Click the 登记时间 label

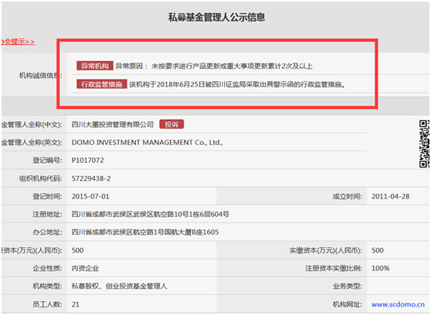click(x=47, y=197)
